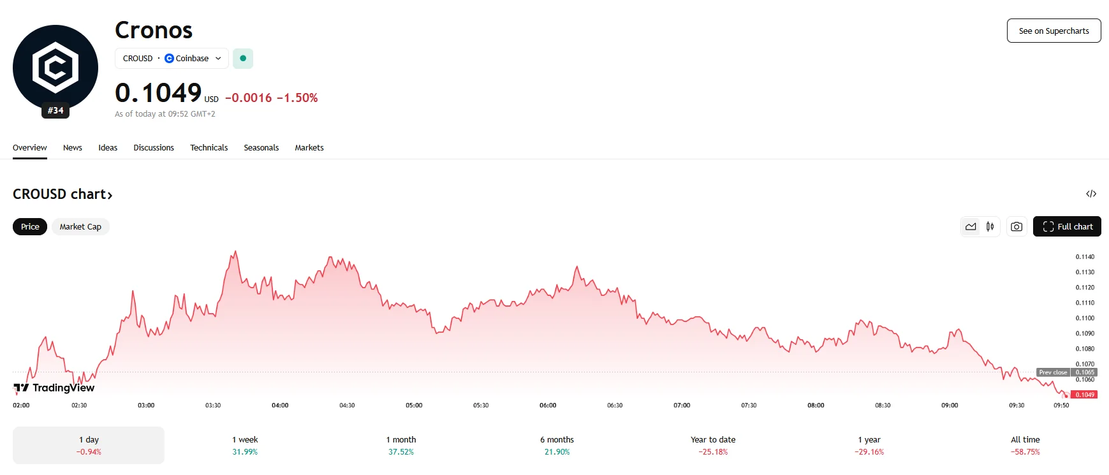Image resolution: width=1109 pixels, height=475 pixels.
Task: Open the CROUSD Coinbase symbol dropdown
Action: coord(172,59)
